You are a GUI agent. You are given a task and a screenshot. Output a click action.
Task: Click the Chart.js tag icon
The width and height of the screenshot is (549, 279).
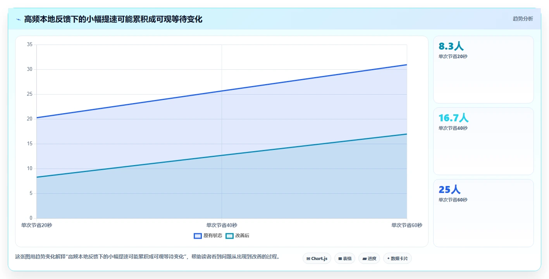click(308, 258)
